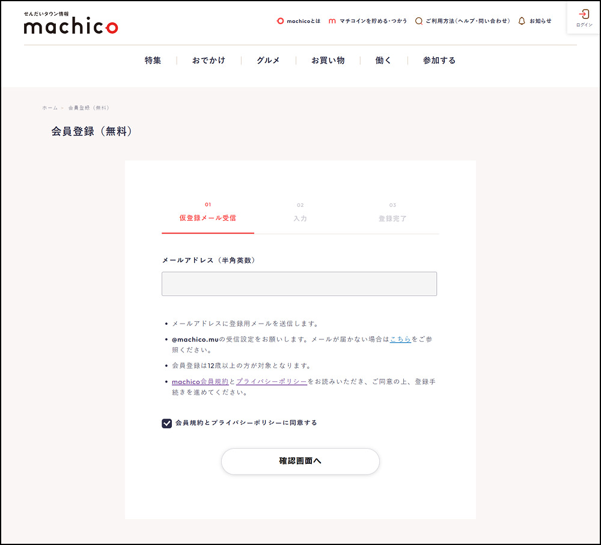Image resolution: width=601 pixels, height=545 pixels.
Task: Open the プライバシーポリシー link
Action: click(272, 381)
